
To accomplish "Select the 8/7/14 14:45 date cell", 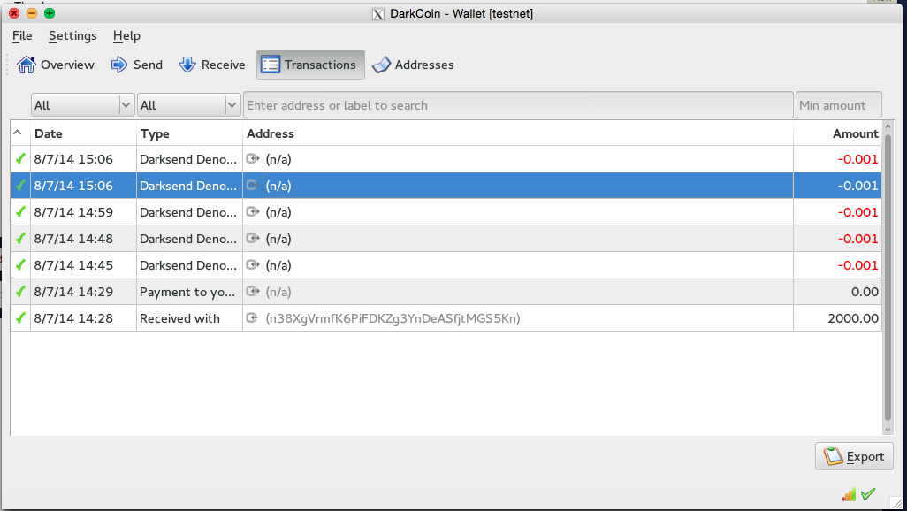I will 83,265.
